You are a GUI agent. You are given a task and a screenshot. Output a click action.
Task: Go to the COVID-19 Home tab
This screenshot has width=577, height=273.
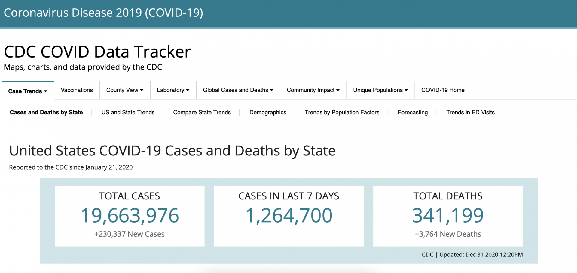coord(443,90)
